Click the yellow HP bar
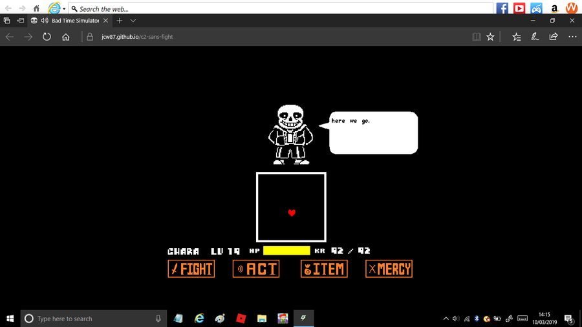This screenshot has width=582, height=327. [x=286, y=251]
